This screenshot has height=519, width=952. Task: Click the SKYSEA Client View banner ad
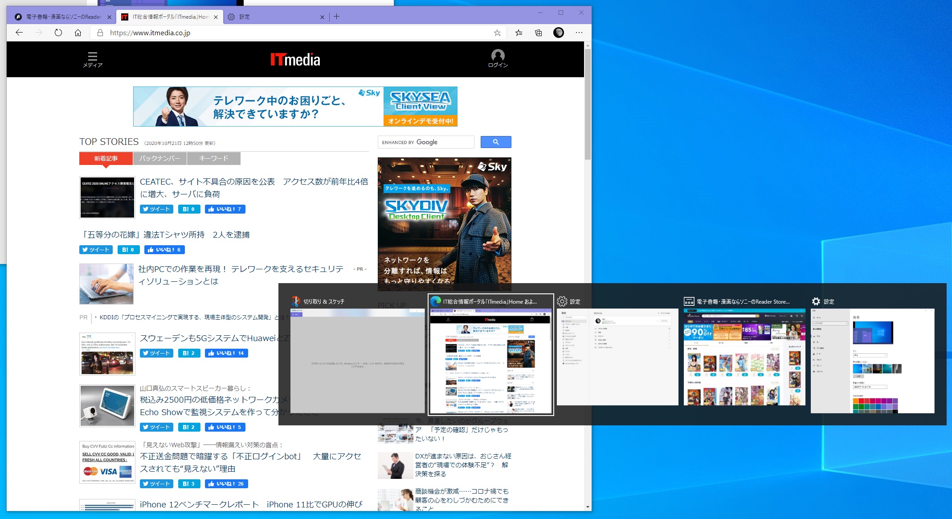click(x=295, y=107)
